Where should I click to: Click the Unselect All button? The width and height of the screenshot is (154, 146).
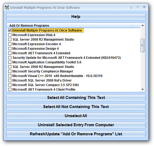click(x=76, y=116)
